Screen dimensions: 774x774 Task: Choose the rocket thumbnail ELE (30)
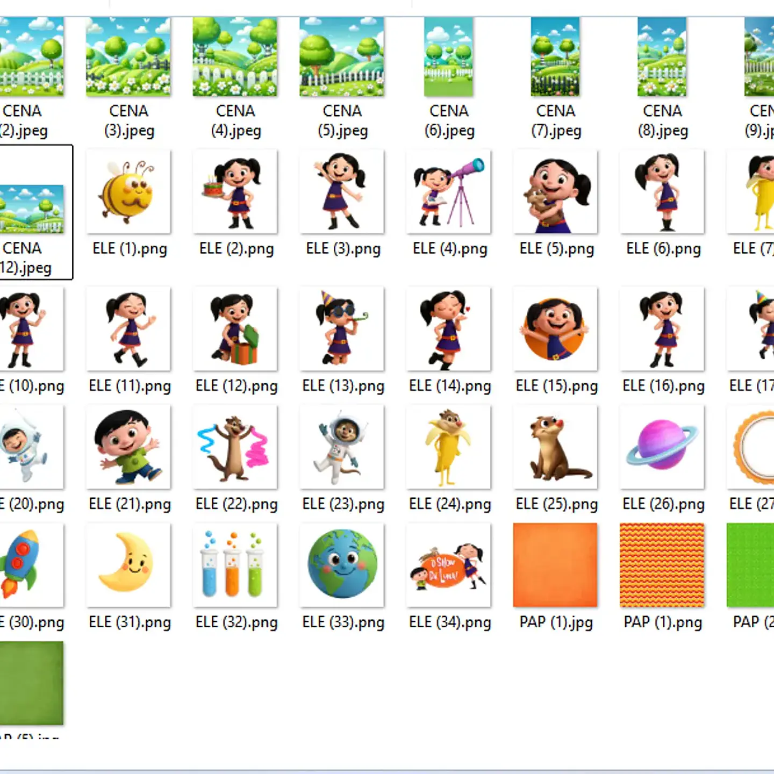pos(31,565)
